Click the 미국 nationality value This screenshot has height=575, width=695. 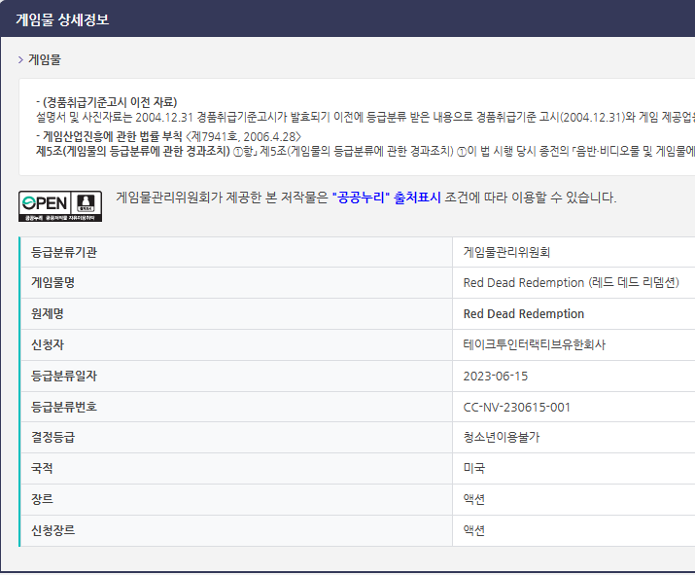473,469
